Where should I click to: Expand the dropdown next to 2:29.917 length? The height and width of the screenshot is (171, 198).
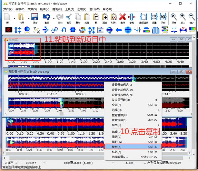coord(44,163)
